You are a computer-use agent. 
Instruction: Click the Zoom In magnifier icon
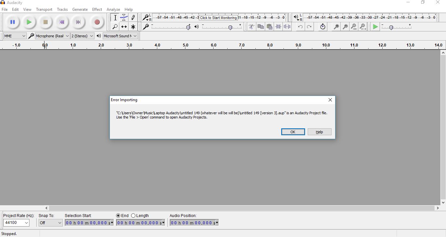336,27
